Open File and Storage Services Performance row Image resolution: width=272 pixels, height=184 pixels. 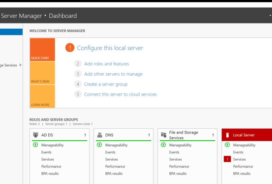click(x=179, y=167)
